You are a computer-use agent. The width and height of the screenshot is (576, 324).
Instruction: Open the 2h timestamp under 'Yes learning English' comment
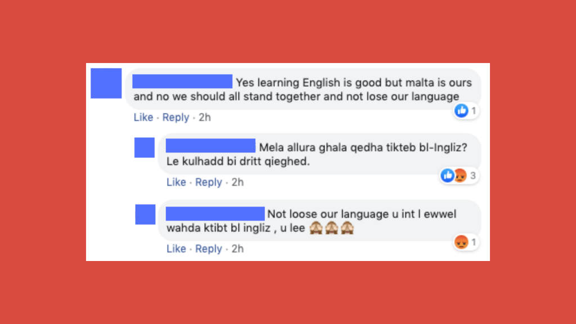tap(205, 117)
